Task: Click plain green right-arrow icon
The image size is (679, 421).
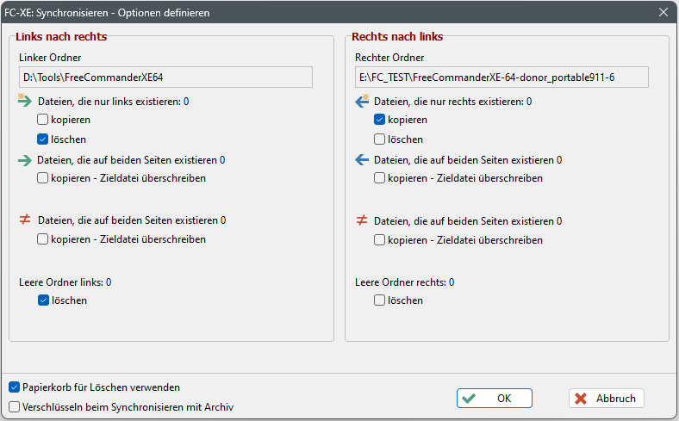Action: click(x=25, y=160)
